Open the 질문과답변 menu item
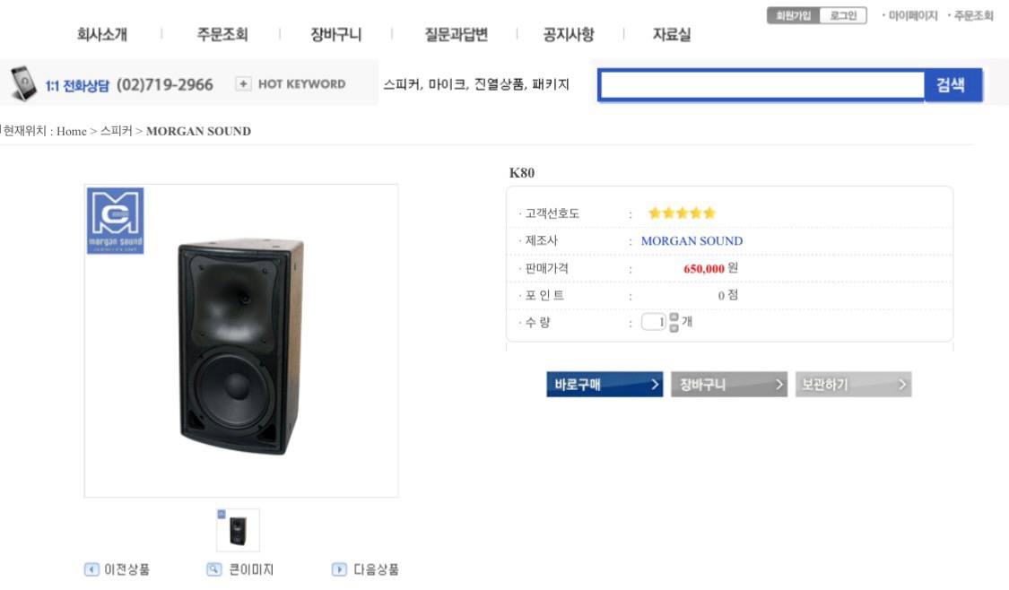1009x590 pixels. (x=456, y=35)
